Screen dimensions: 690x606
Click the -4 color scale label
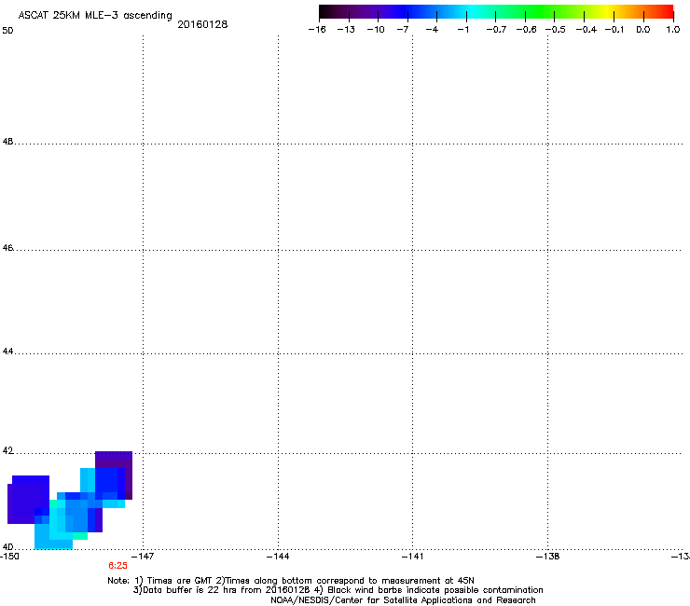pos(432,30)
